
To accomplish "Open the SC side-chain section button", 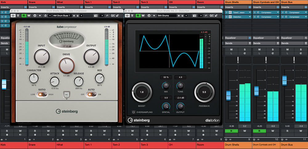I will click(67, 95).
